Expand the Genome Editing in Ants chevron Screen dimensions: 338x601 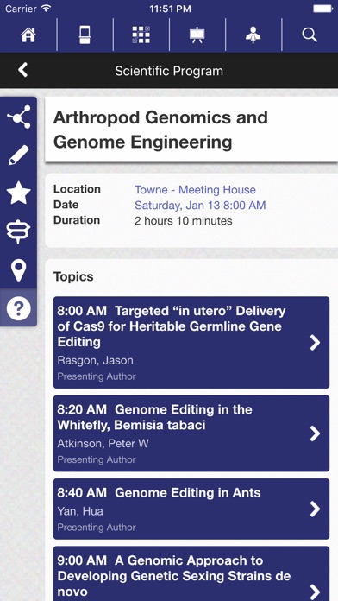[x=315, y=509]
